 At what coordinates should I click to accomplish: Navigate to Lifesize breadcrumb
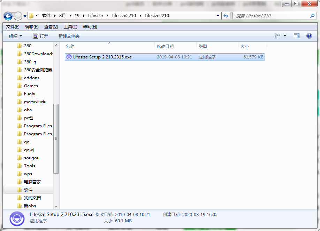point(96,16)
